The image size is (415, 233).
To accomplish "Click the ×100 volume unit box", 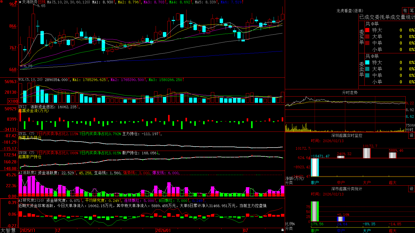I will click(12, 101).
